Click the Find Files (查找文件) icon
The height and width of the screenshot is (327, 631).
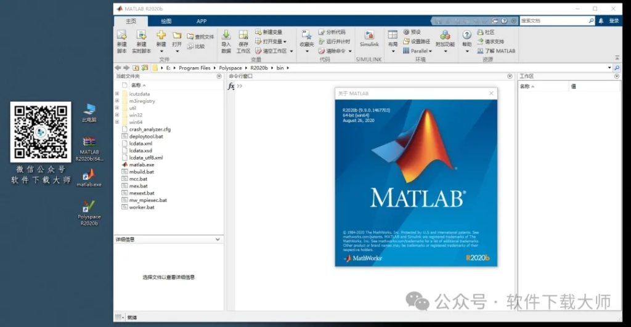(x=191, y=36)
